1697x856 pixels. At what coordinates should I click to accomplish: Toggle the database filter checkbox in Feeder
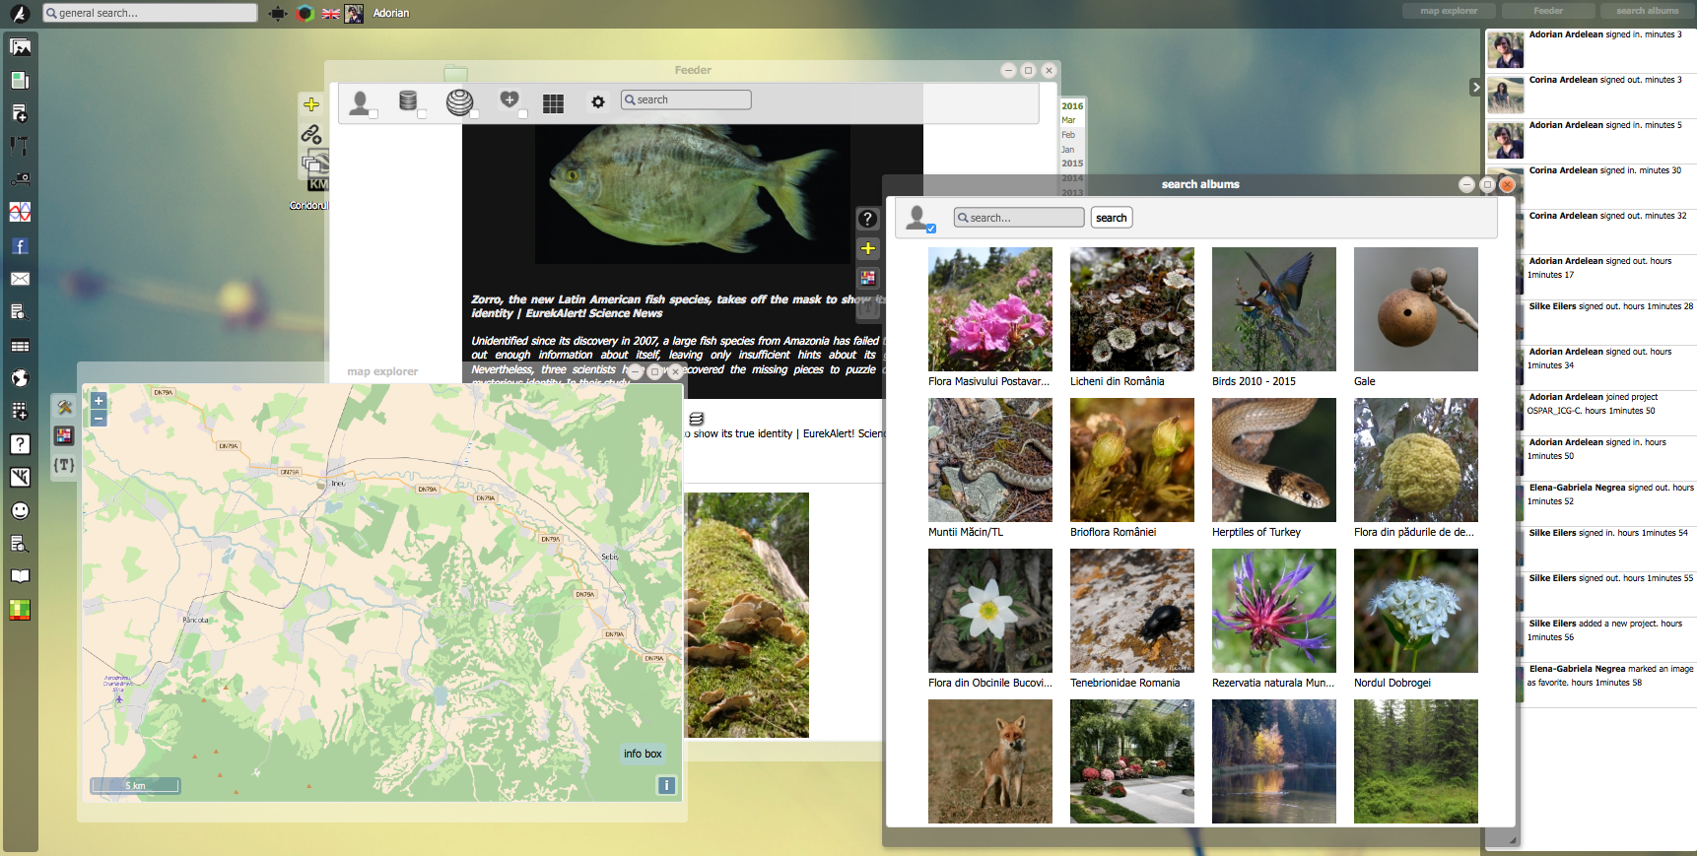coord(422,114)
